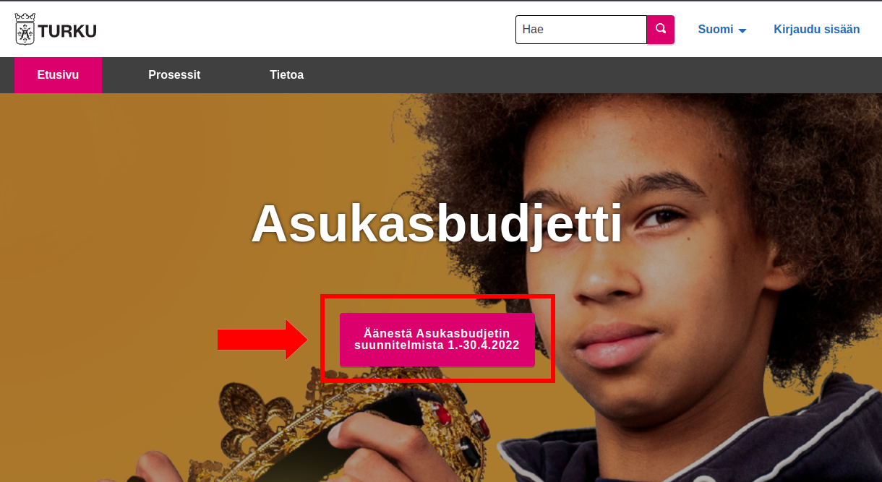Image resolution: width=882 pixels, height=482 pixels.
Task: Select the Etusivu tab
Action: point(58,75)
